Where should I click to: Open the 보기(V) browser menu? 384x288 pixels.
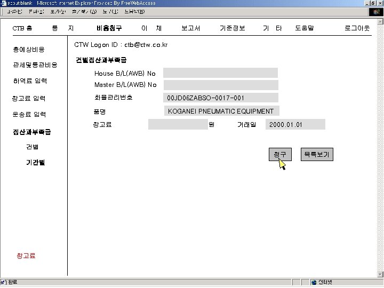pos(58,12)
